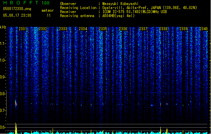
Task: Click the 2340 time marker
Action: (x=204, y=29)
